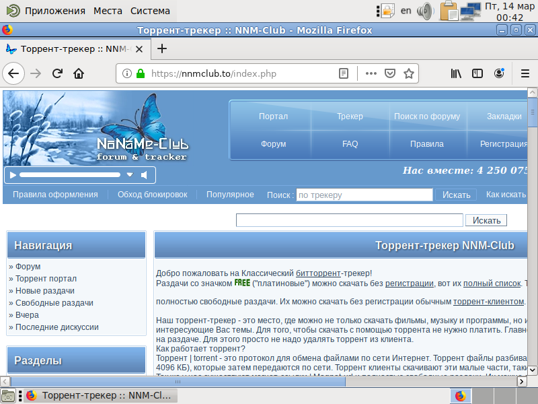Open the clipboard tray icon
This screenshot has height=404, width=538.
click(449, 11)
